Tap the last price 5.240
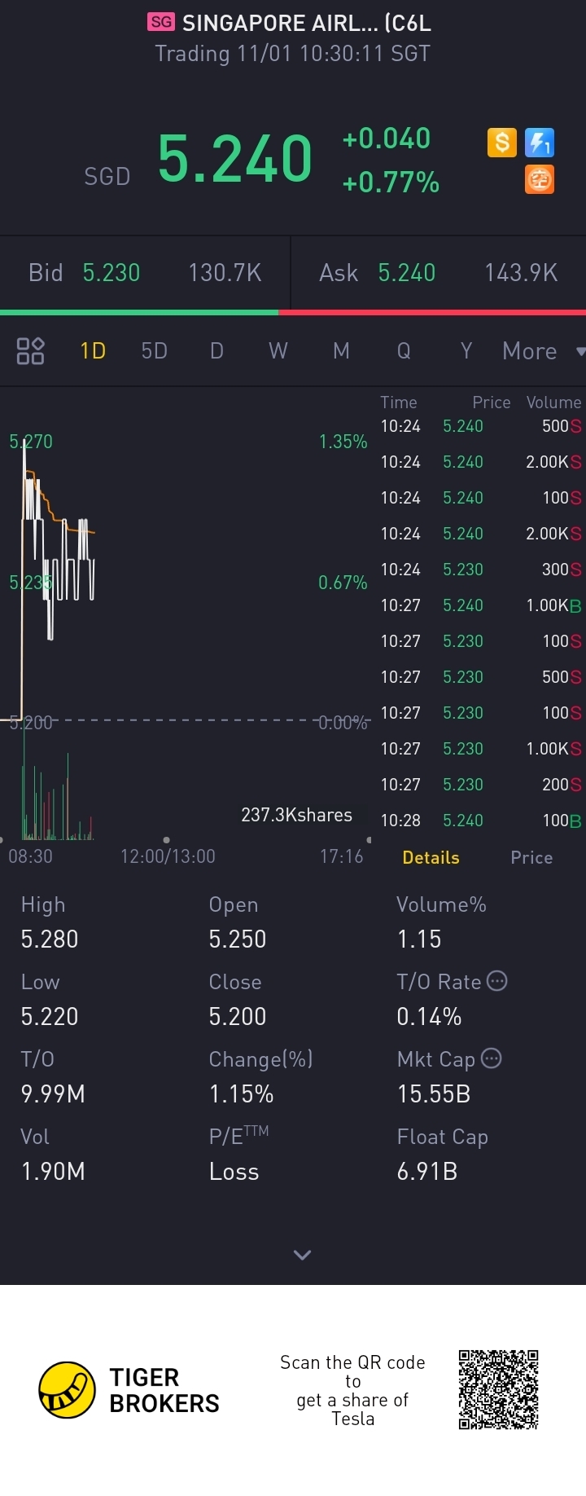586x1496 pixels. (x=235, y=159)
